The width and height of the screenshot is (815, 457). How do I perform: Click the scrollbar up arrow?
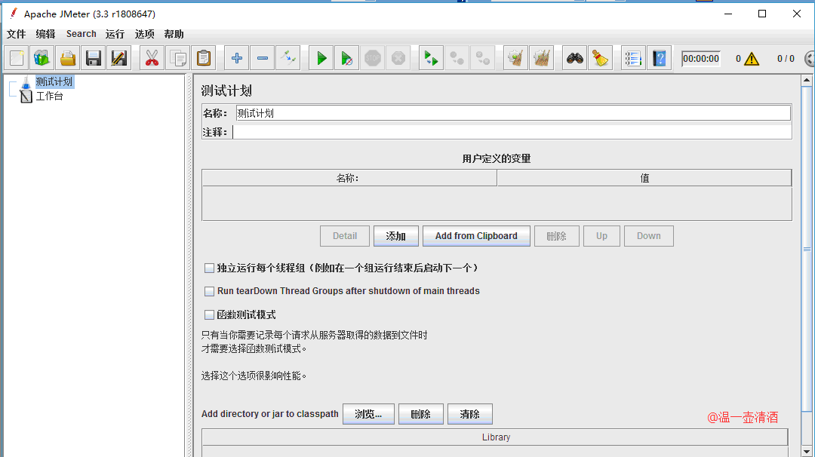point(807,81)
